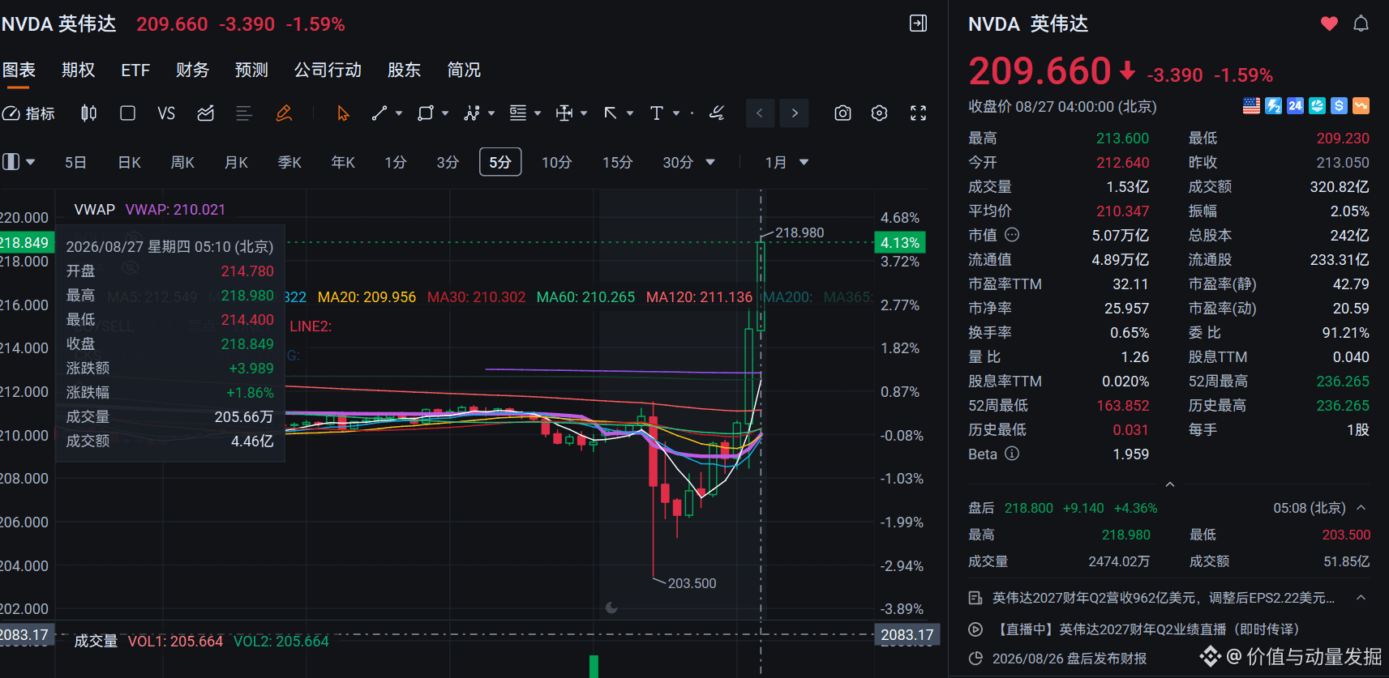Select the 周K timeframe
This screenshot has width=1389, height=678.
pyautogui.click(x=182, y=163)
